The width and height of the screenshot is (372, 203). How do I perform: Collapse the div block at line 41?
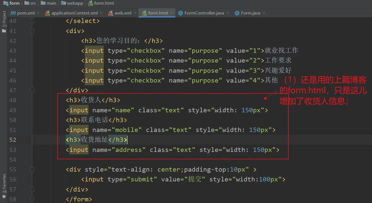[x=32, y=31]
